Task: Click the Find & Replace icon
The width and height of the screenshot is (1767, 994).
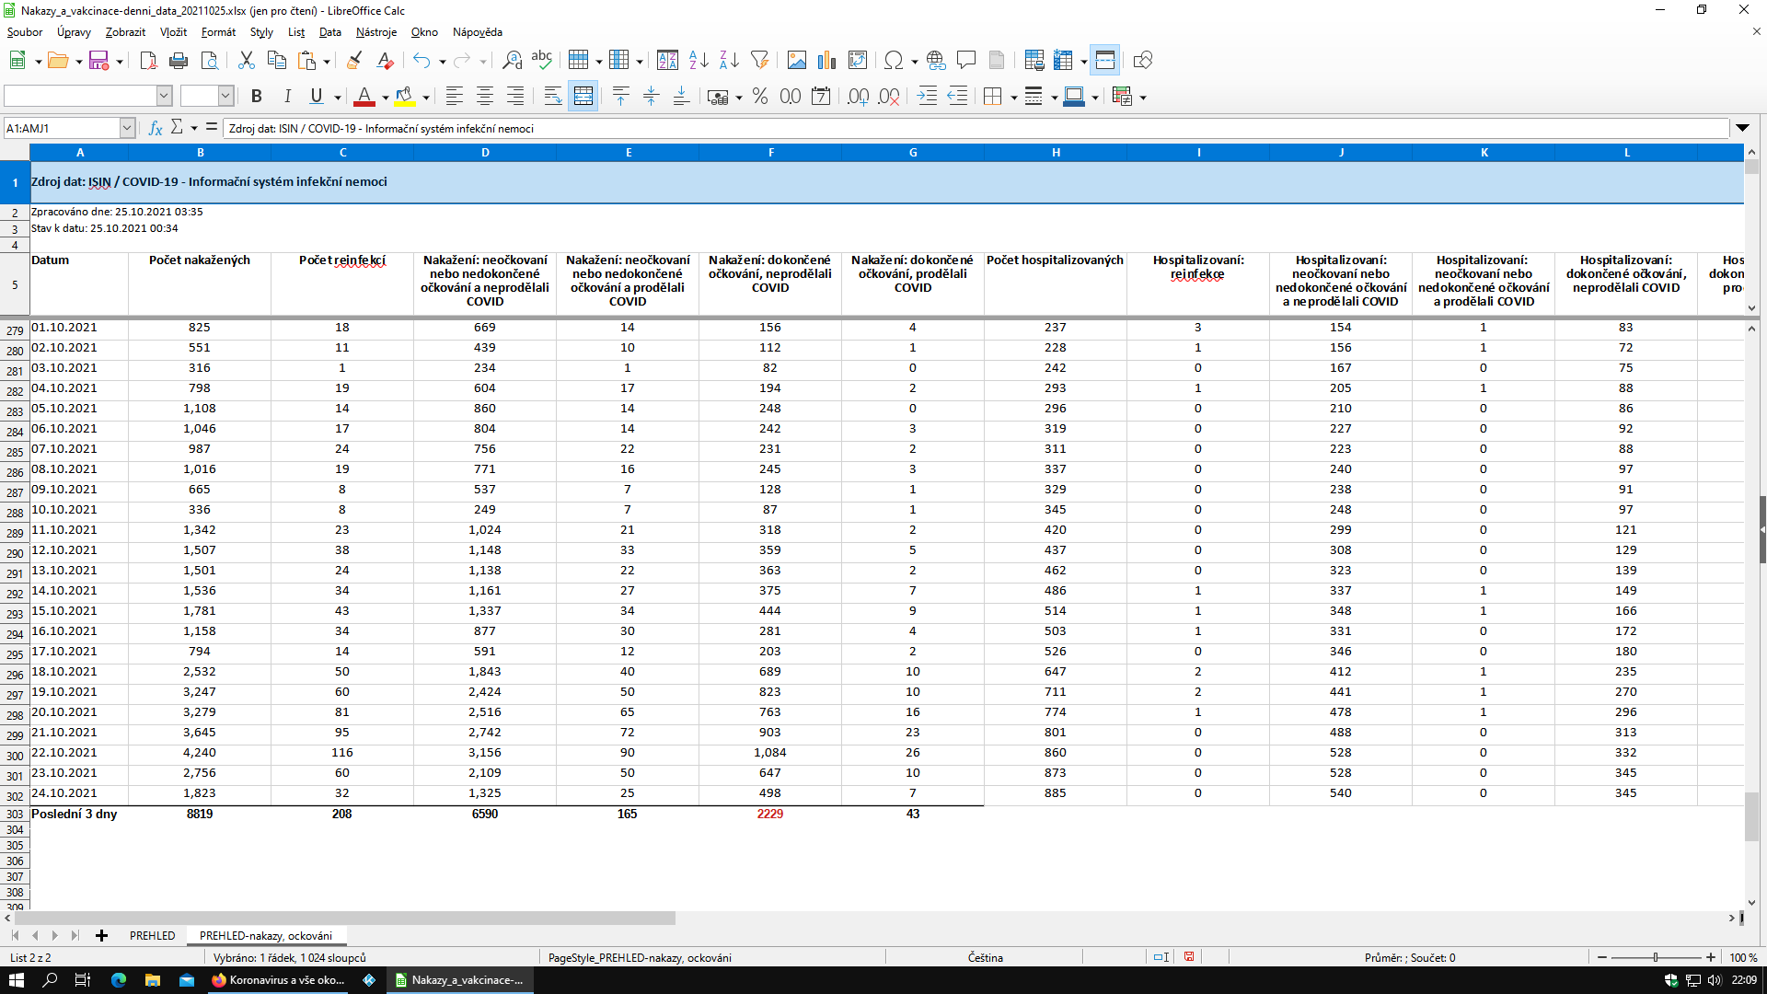Action: [x=512, y=61]
